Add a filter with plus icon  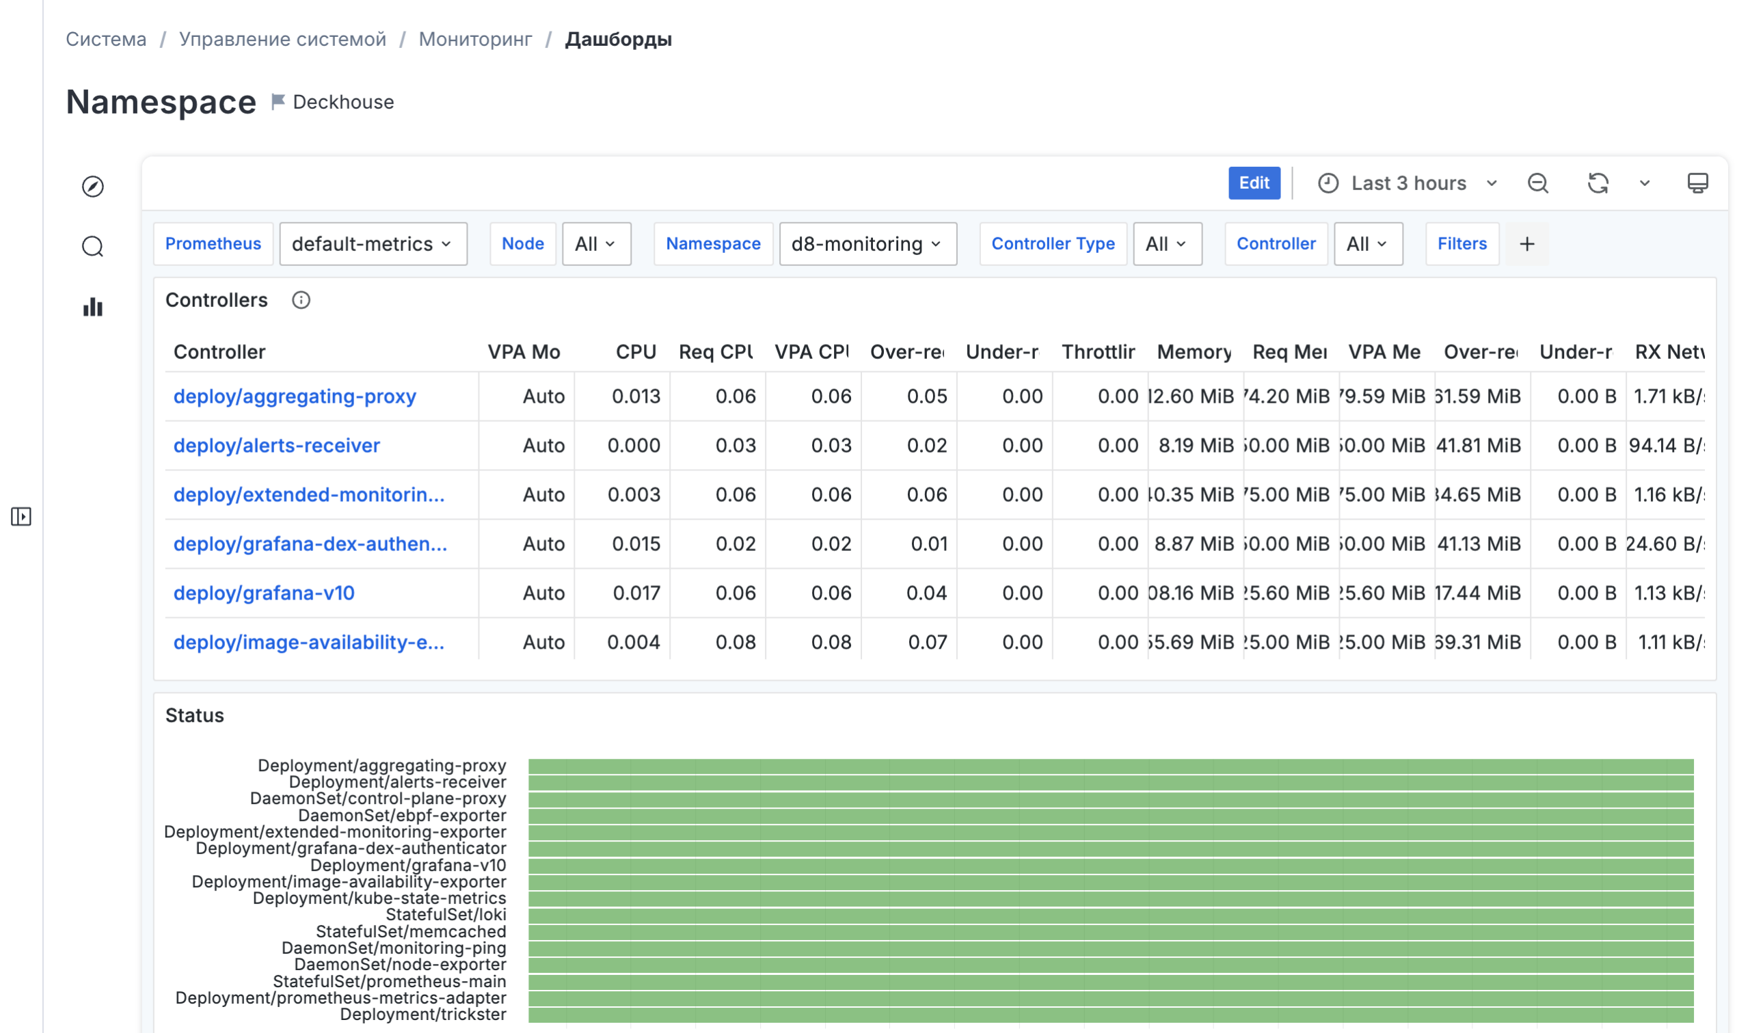coord(1526,243)
